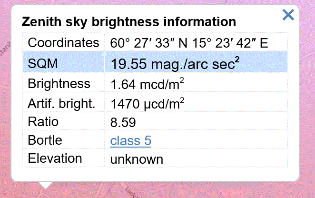
Task: Click the Elevation label cell
Action: pos(63,158)
